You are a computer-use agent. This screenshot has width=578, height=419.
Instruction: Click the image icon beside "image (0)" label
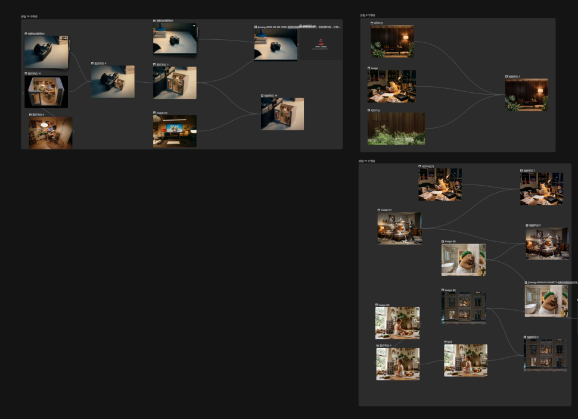[154, 112]
